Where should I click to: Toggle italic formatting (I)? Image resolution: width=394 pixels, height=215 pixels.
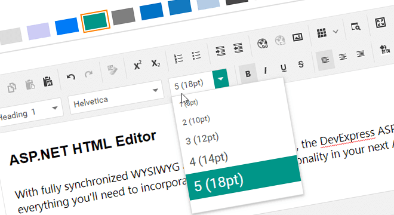coord(265,70)
